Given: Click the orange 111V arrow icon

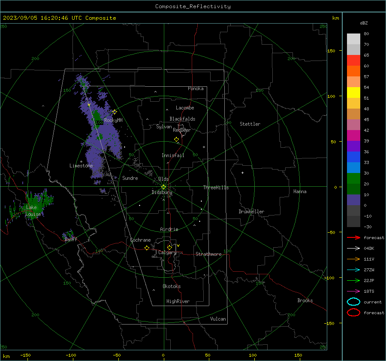Looking at the screenshot, I should pos(353,259).
